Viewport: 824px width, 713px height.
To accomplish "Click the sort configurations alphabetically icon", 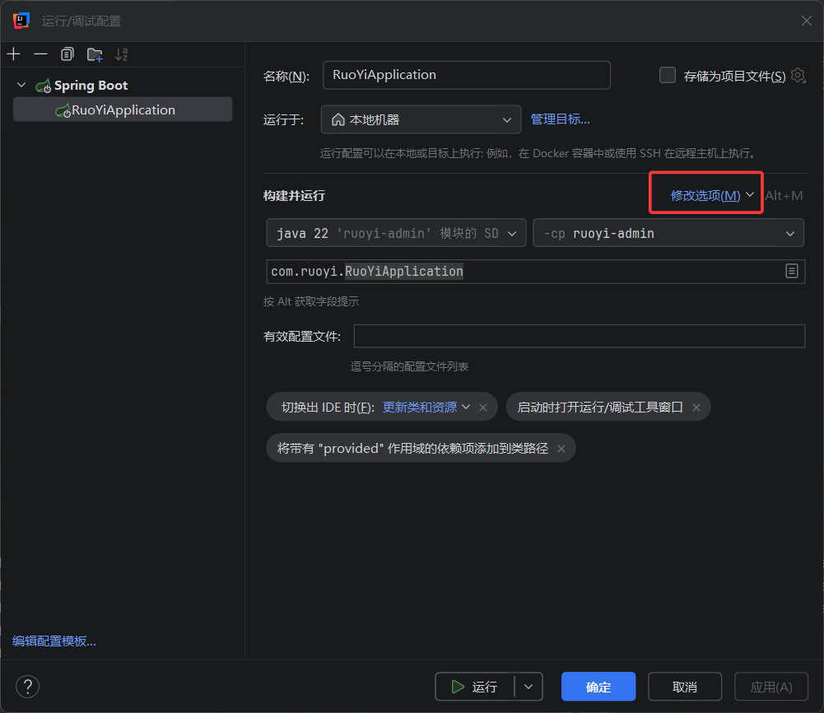I will tap(121, 54).
